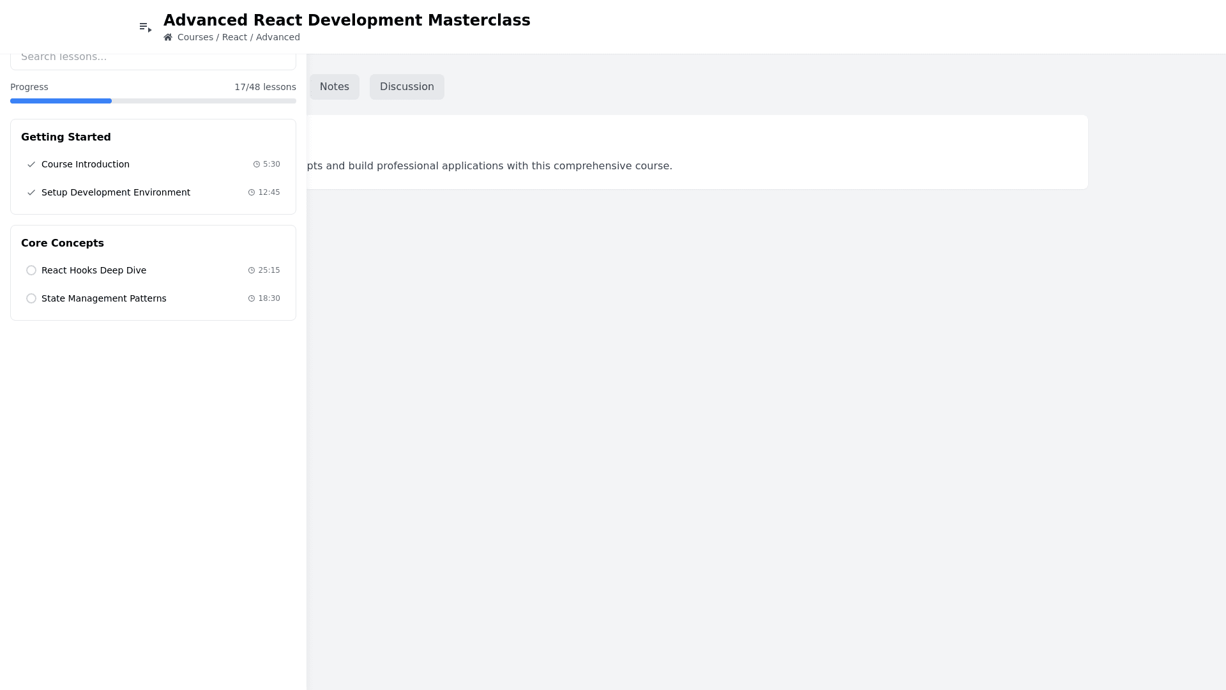1226x690 pixels.
Task: Click the clock icon next to 12:45
Action: (250, 192)
